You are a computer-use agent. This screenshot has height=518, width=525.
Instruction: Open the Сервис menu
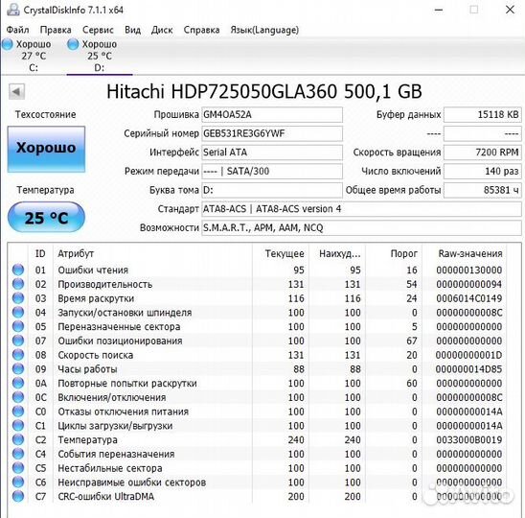point(98,30)
